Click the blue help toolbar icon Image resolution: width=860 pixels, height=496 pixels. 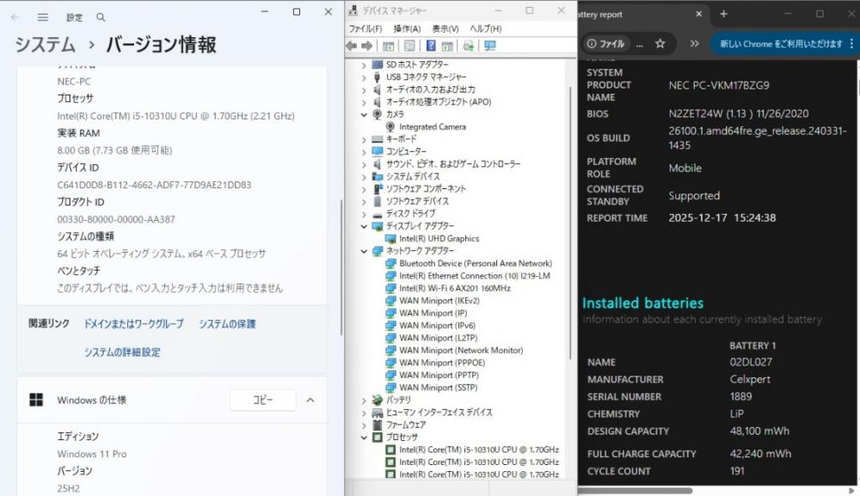[431, 46]
